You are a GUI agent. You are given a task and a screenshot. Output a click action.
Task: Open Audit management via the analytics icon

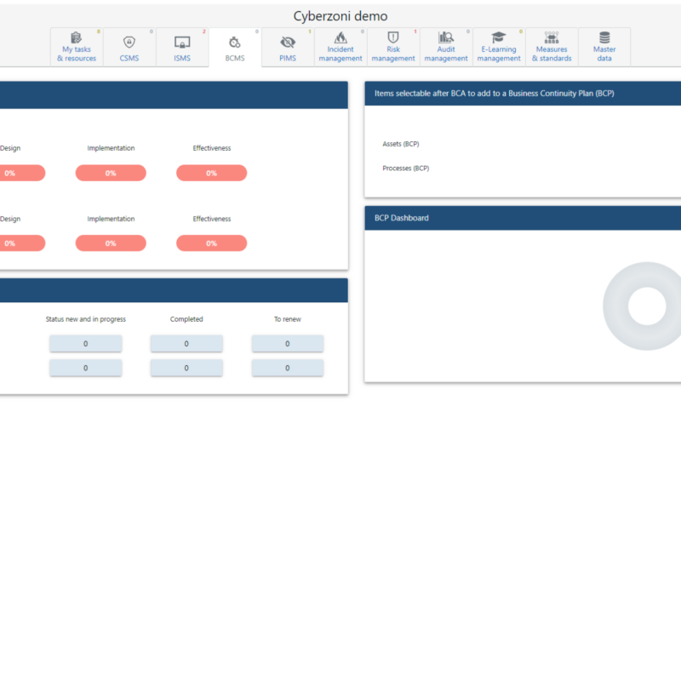(x=446, y=37)
